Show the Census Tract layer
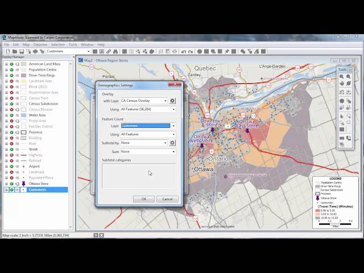Screen dimensions: 364x273 (x=11, y=98)
